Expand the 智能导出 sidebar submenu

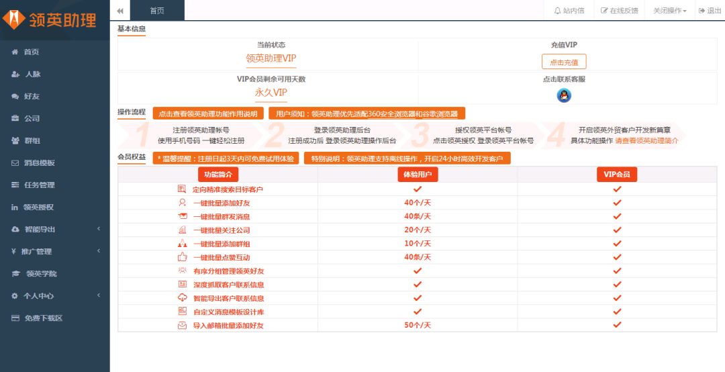click(54, 229)
